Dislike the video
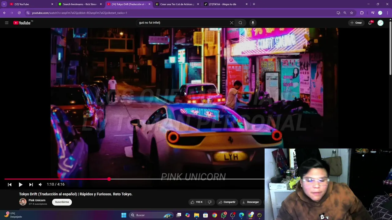 click(210, 202)
